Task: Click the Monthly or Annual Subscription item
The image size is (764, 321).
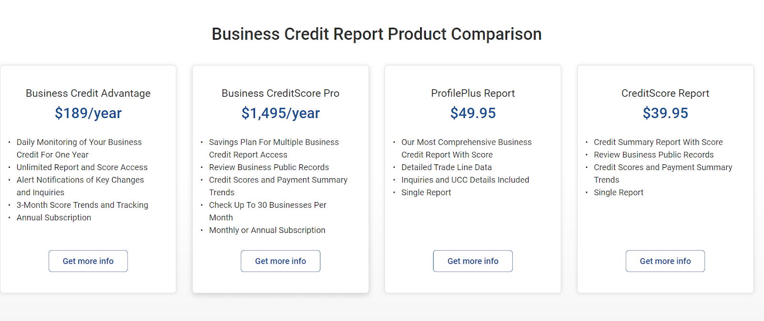Action: pyautogui.click(x=267, y=230)
